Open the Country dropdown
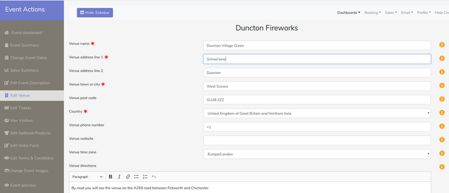 coord(317,113)
